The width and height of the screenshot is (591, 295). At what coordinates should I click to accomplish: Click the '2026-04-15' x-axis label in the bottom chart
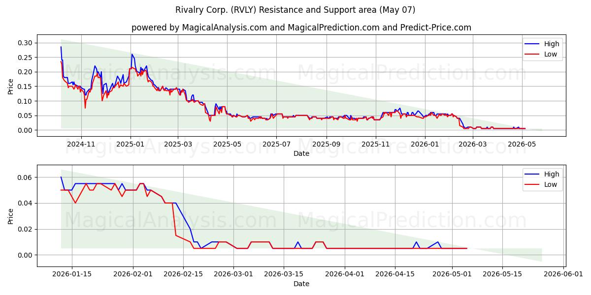395,274
